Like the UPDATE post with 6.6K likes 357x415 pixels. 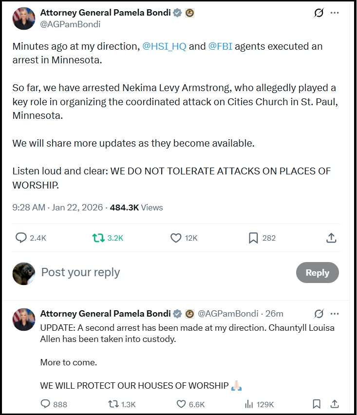[181, 404]
